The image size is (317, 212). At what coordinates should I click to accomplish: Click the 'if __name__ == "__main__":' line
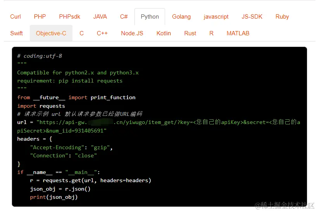coord(59,172)
